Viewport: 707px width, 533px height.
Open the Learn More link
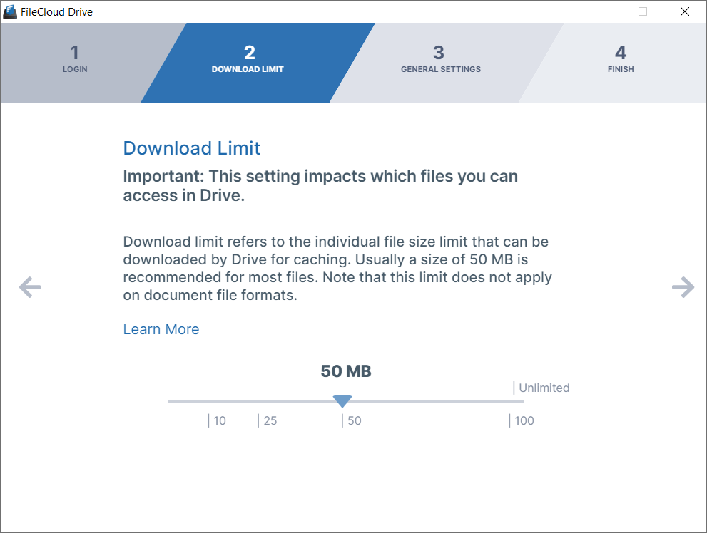pyautogui.click(x=161, y=329)
